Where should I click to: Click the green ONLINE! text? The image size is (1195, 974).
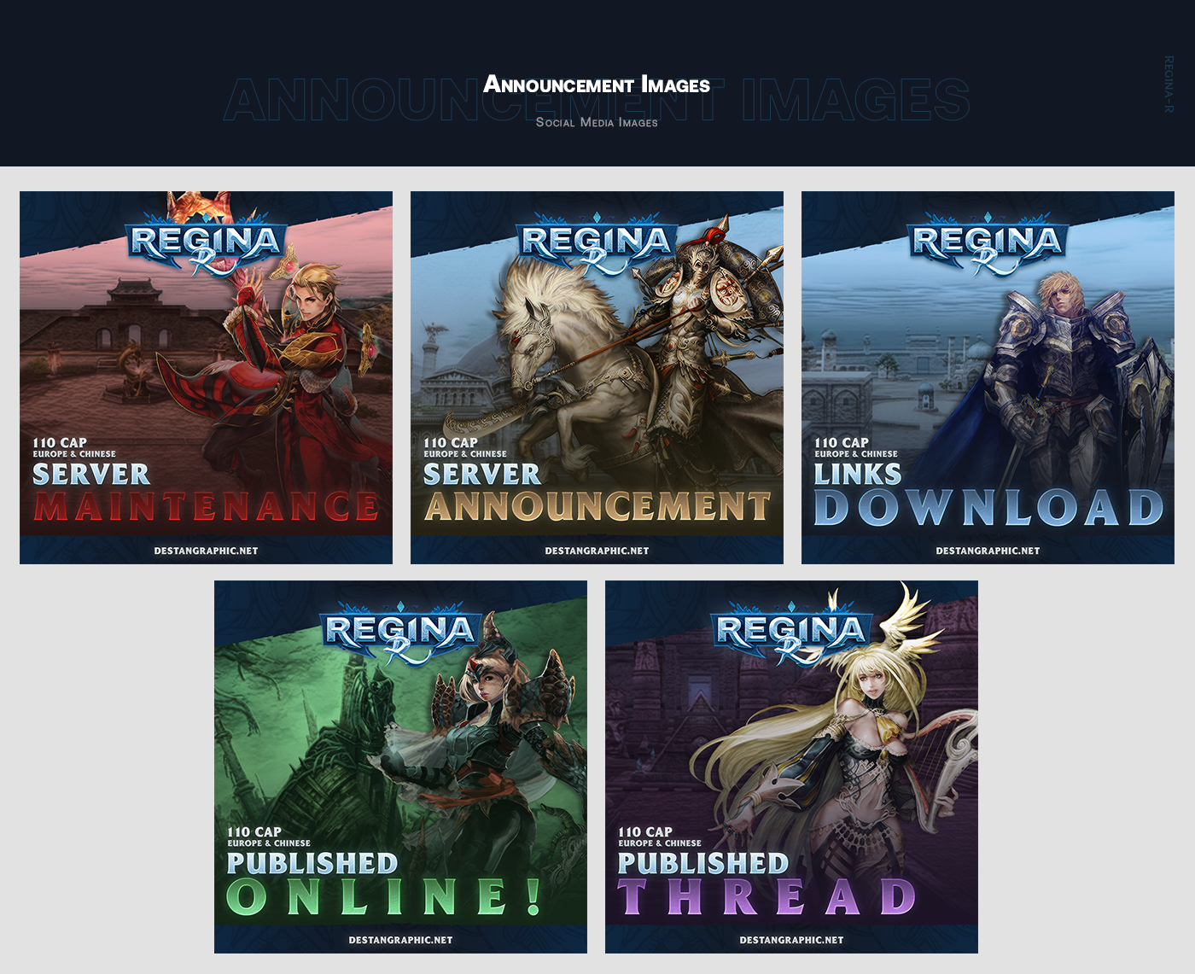[384, 897]
